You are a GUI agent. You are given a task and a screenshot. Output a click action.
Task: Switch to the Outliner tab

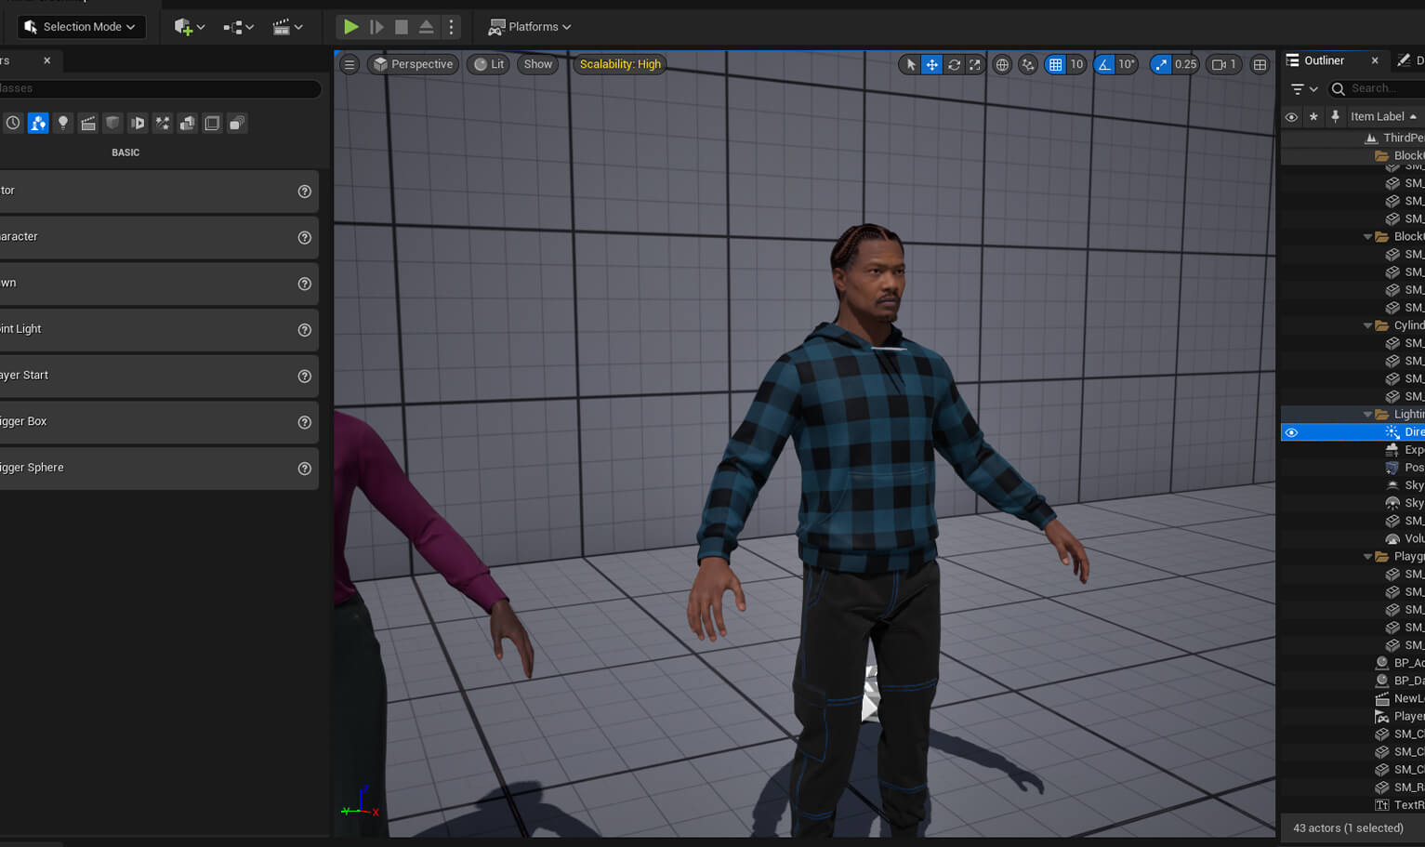click(x=1324, y=60)
